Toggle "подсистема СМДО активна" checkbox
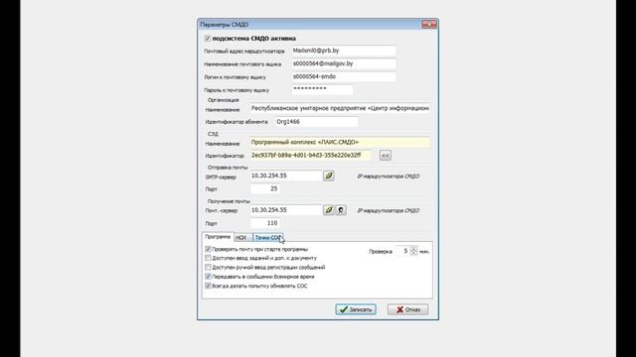 click(208, 39)
